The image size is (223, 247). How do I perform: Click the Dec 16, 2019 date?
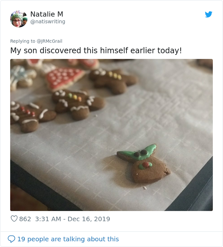click(x=89, y=219)
